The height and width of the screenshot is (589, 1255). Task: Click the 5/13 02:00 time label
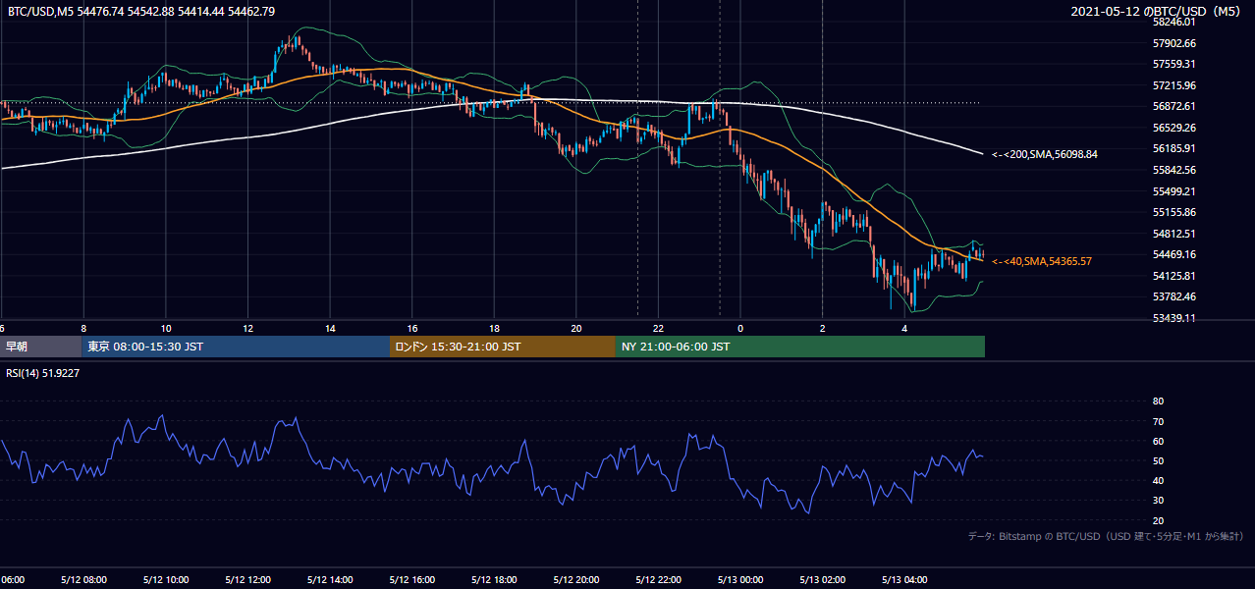pos(822,579)
